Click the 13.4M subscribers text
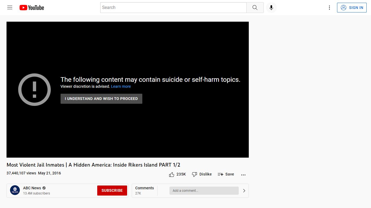371x208 pixels. [x=36, y=193]
